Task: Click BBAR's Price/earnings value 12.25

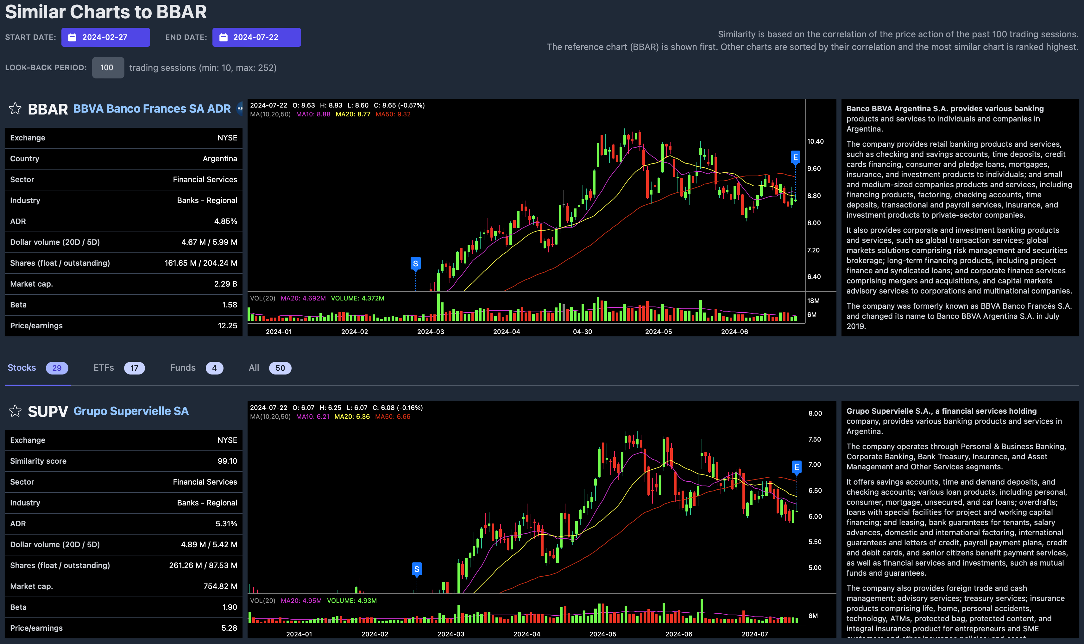Action: (x=227, y=325)
